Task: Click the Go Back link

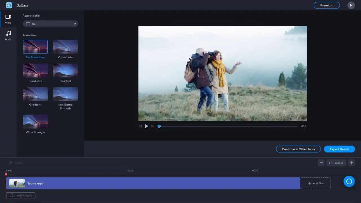Action: point(22,5)
